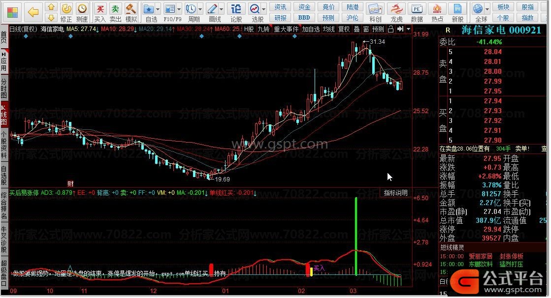Open the chart header dropdown triangle
The image size is (551, 298).
(408, 29)
